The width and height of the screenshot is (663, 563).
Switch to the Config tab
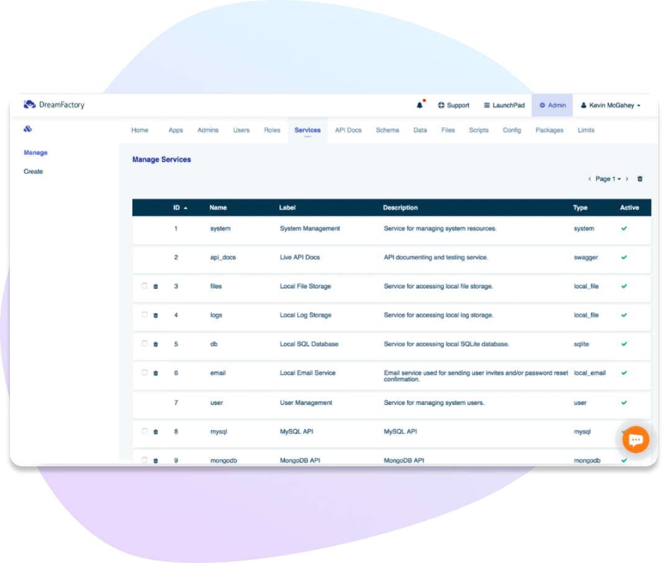coord(512,130)
